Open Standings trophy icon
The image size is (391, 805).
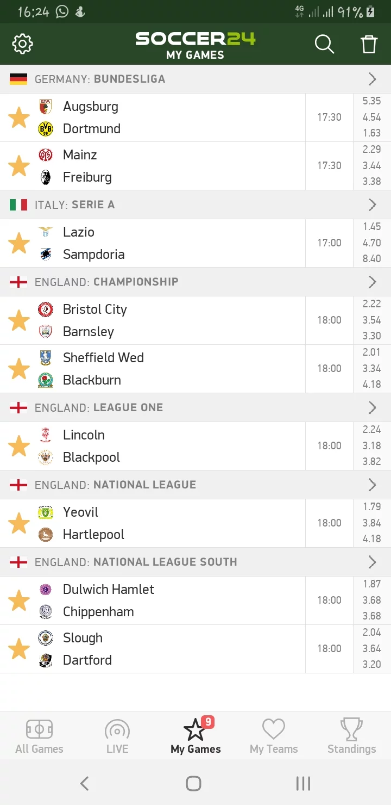click(351, 736)
